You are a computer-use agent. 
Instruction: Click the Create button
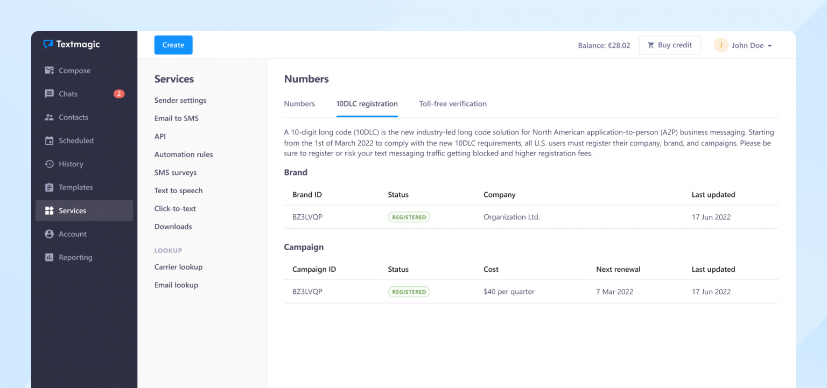pyautogui.click(x=173, y=45)
